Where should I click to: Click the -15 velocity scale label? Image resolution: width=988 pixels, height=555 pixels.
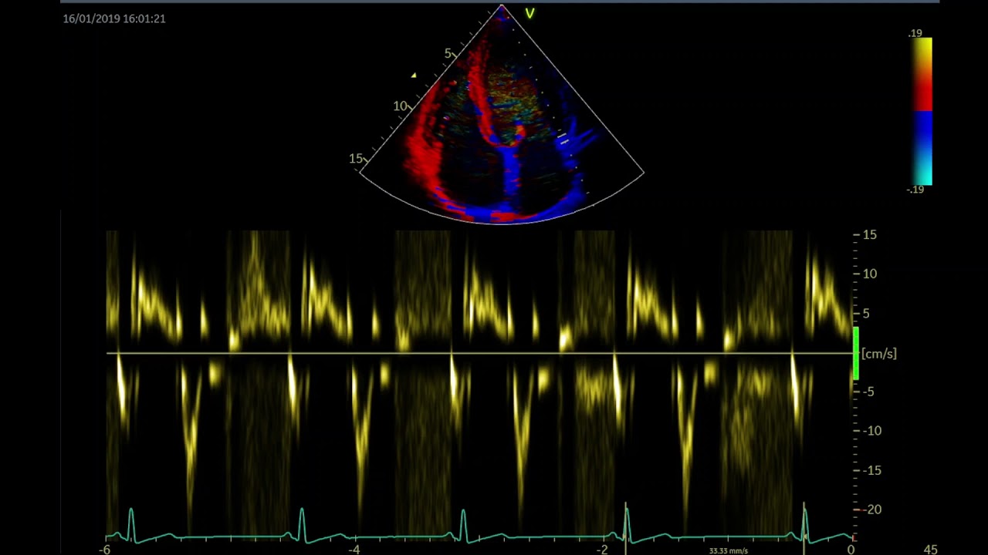pyautogui.click(x=871, y=470)
